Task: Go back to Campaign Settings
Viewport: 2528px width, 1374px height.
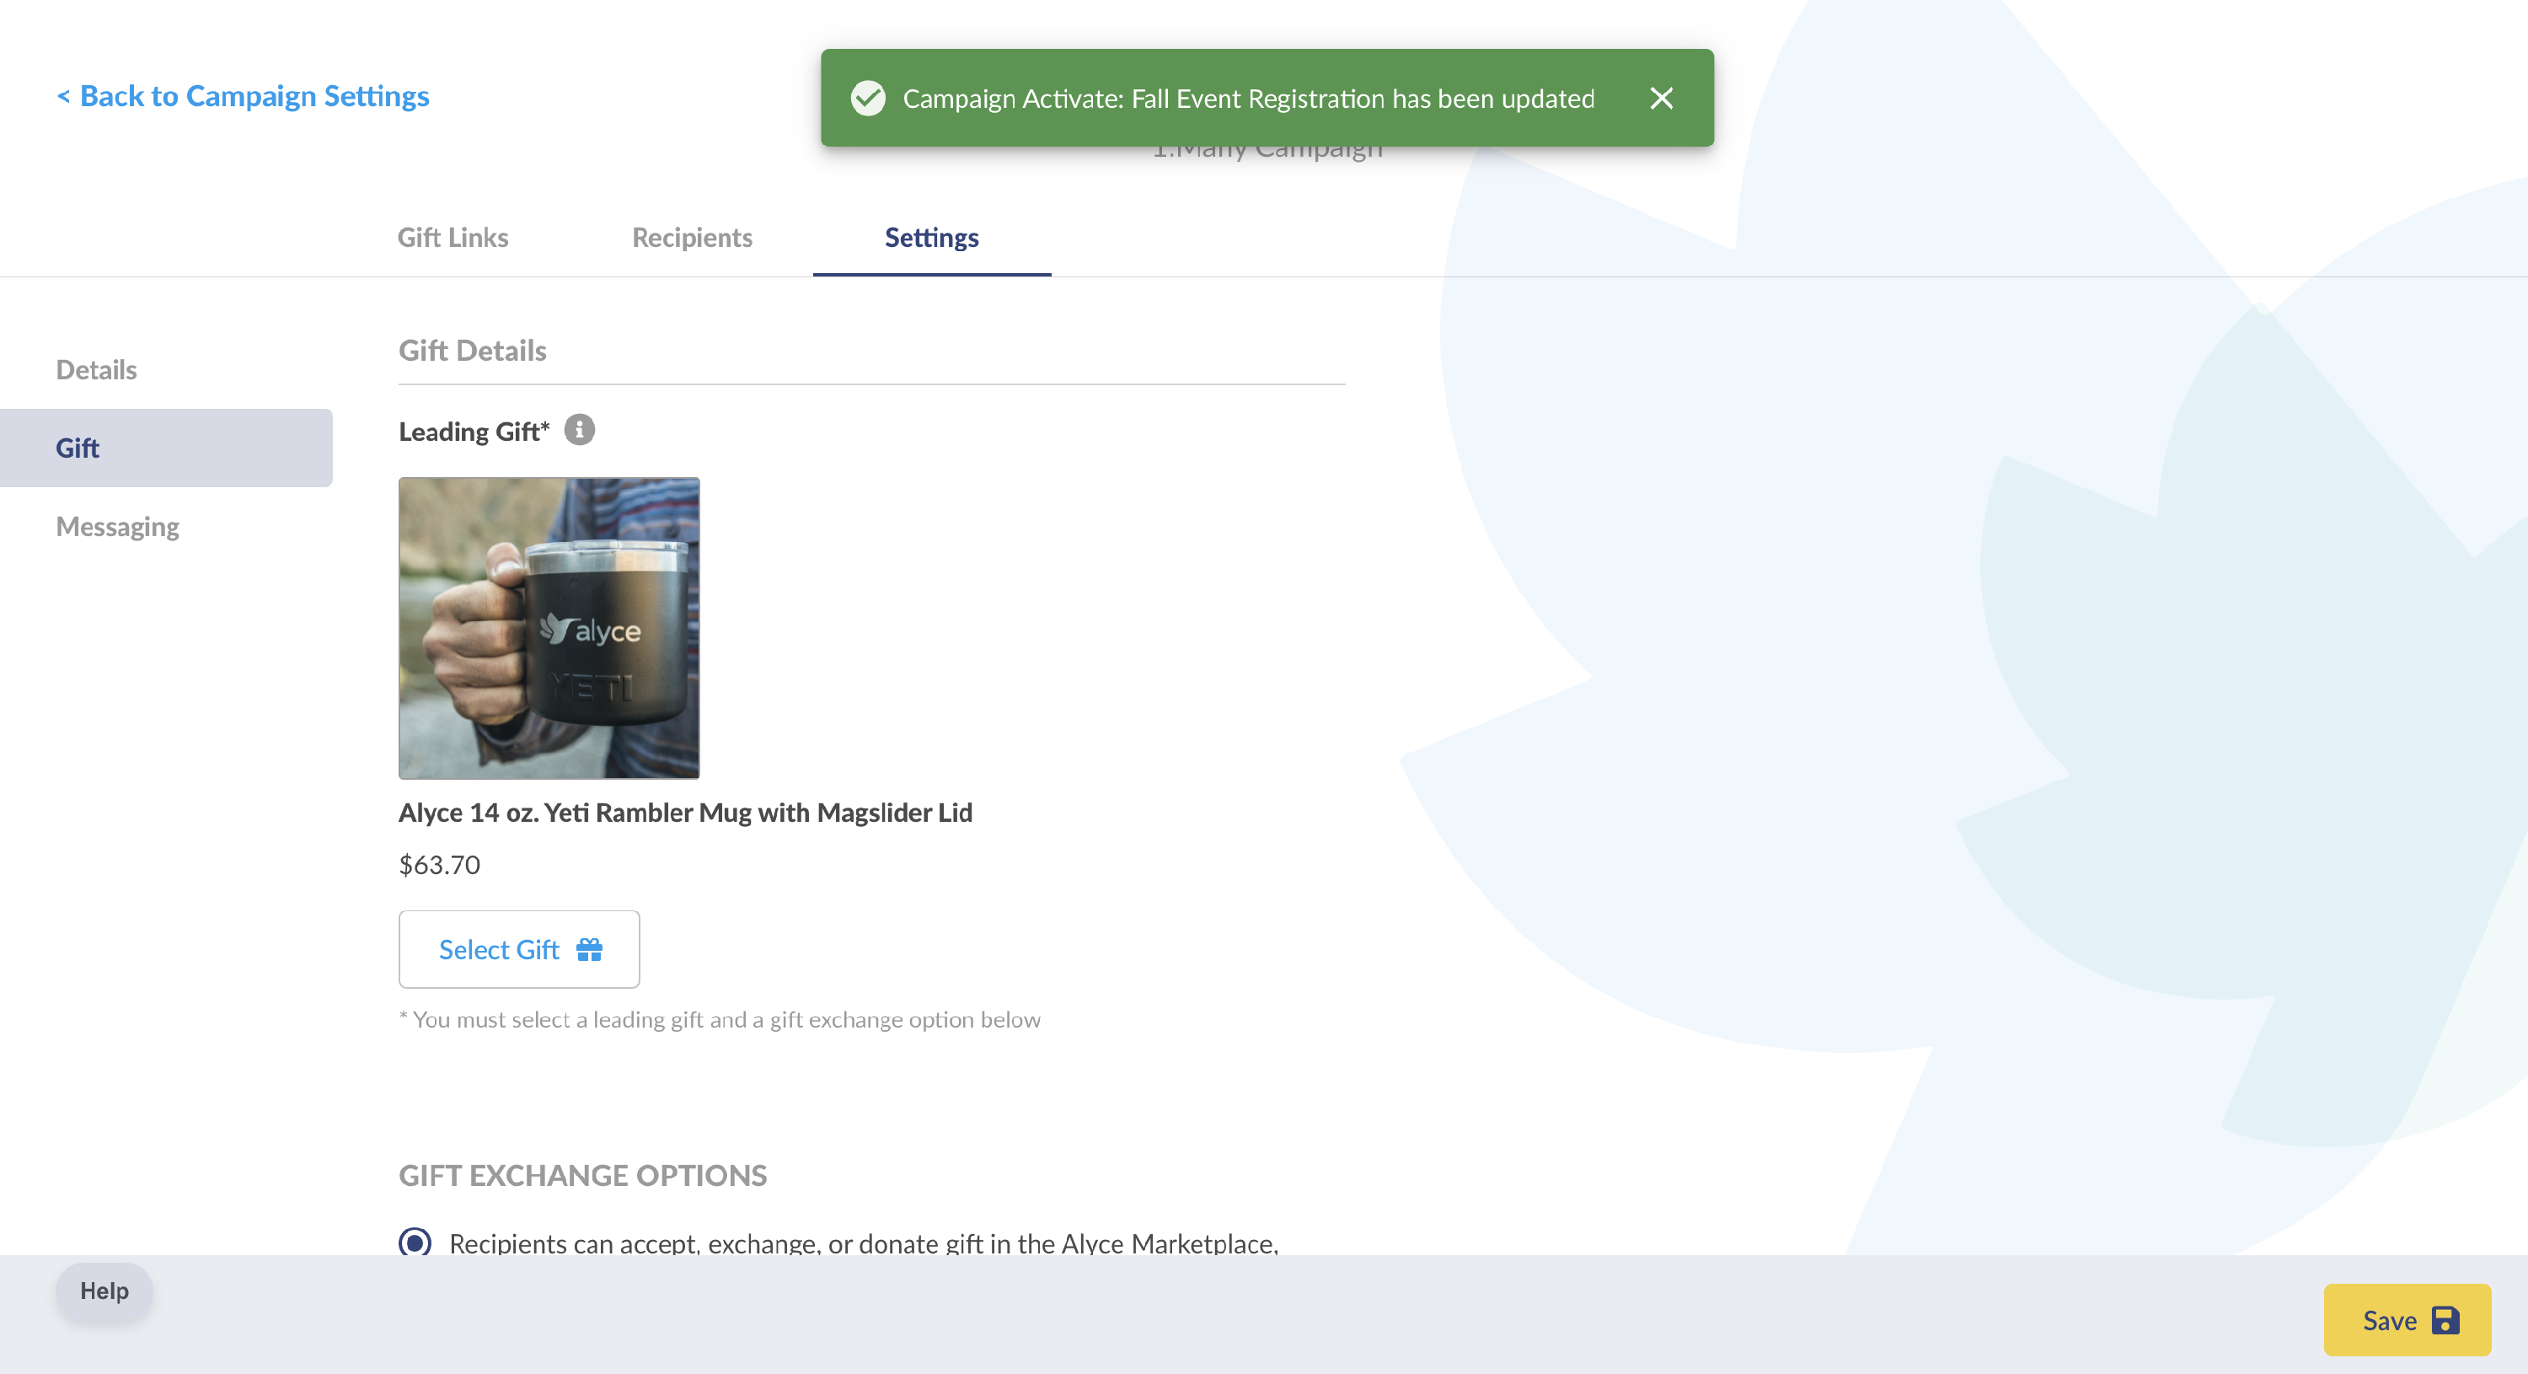Action: pyautogui.click(x=243, y=96)
